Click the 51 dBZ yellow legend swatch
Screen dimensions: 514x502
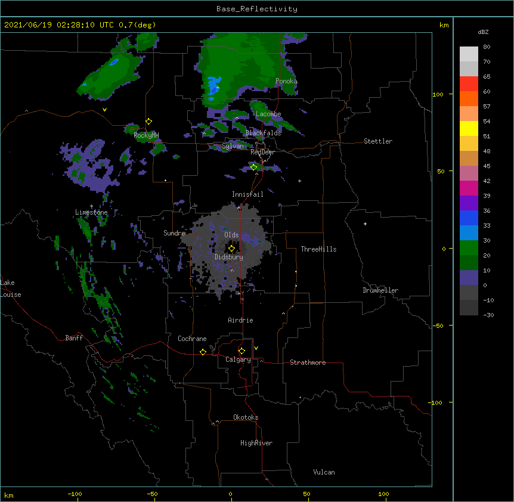click(469, 128)
